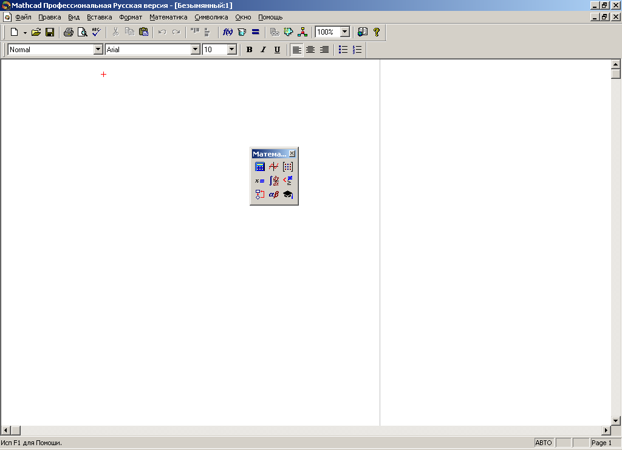
Task: Align regions across horizontally
Action: pyautogui.click(x=195, y=32)
